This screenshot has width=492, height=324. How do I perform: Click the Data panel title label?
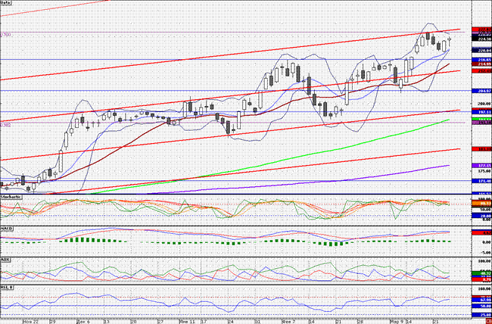tap(7, 4)
